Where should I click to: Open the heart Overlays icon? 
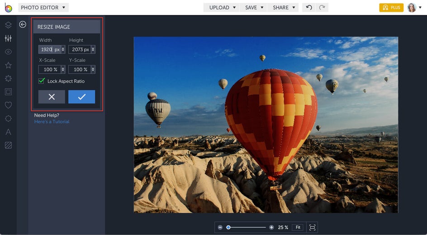click(x=8, y=105)
